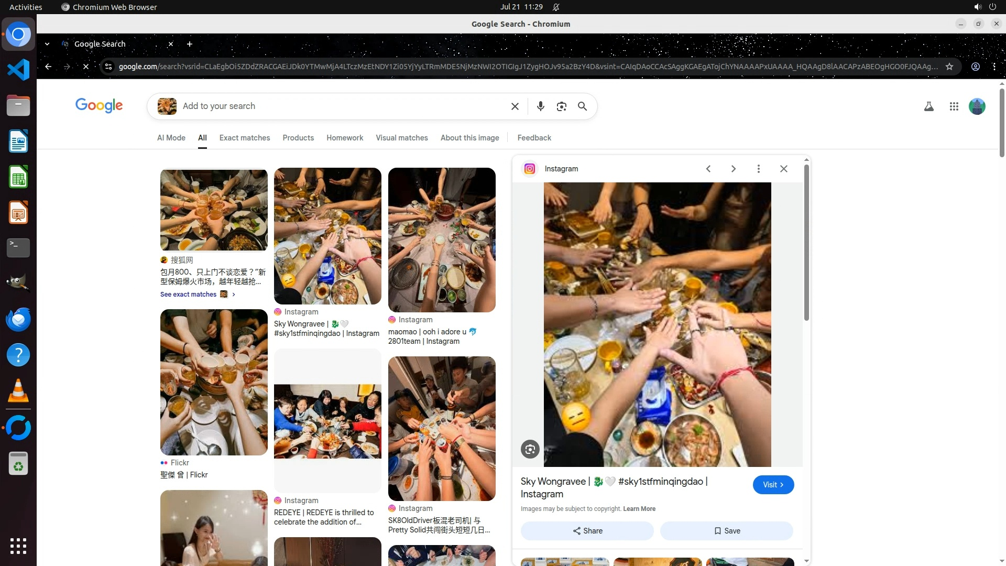Open the Flickr toasting glasses thumbnail
Image resolution: width=1006 pixels, height=566 pixels.
point(214,382)
